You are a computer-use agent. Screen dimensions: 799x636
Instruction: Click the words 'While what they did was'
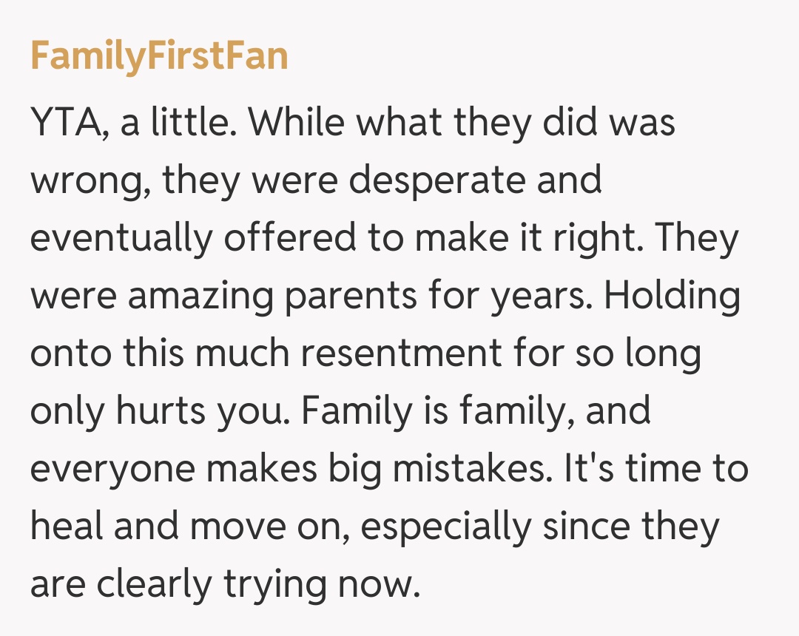point(462,124)
